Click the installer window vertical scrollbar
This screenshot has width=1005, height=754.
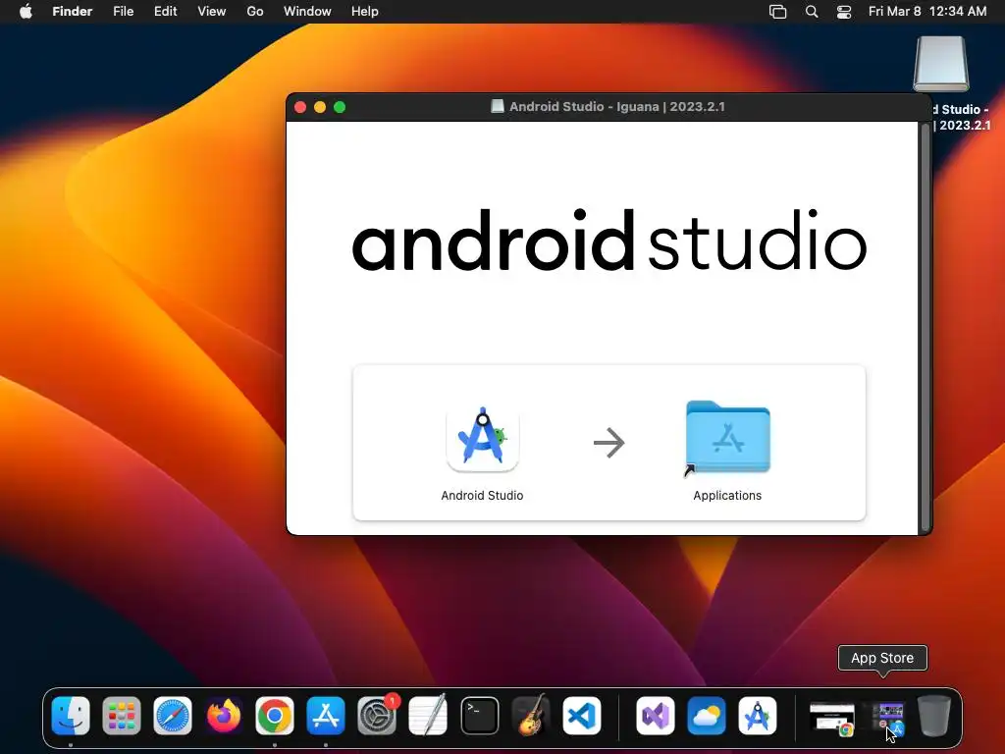pos(925,327)
